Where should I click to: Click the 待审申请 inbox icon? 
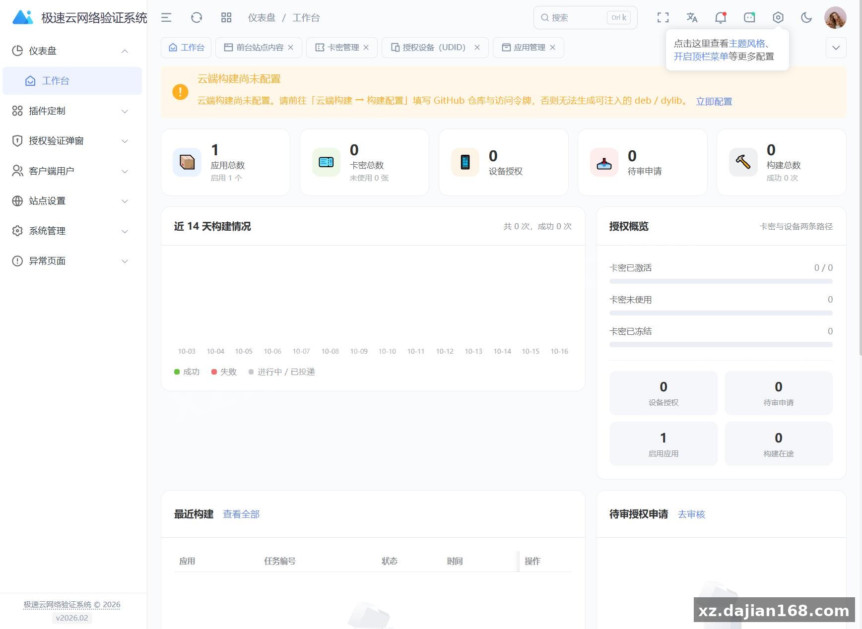pos(604,162)
